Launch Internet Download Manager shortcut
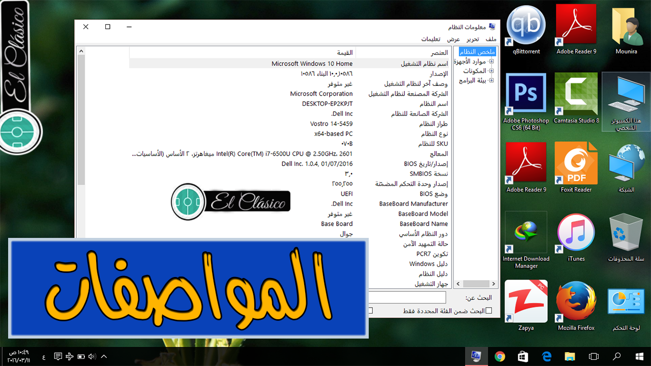The height and width of the screenshot is (366, 651). tap(526, 240)
